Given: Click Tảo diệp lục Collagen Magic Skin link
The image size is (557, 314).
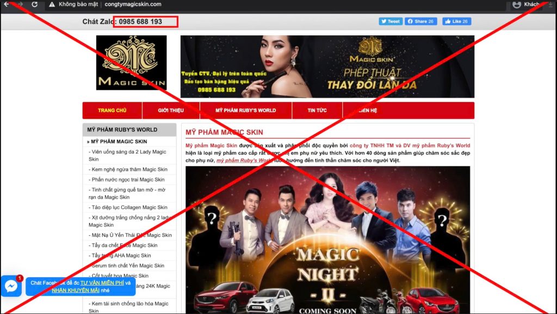Looking at the screenshot, I should coord(129,208).
